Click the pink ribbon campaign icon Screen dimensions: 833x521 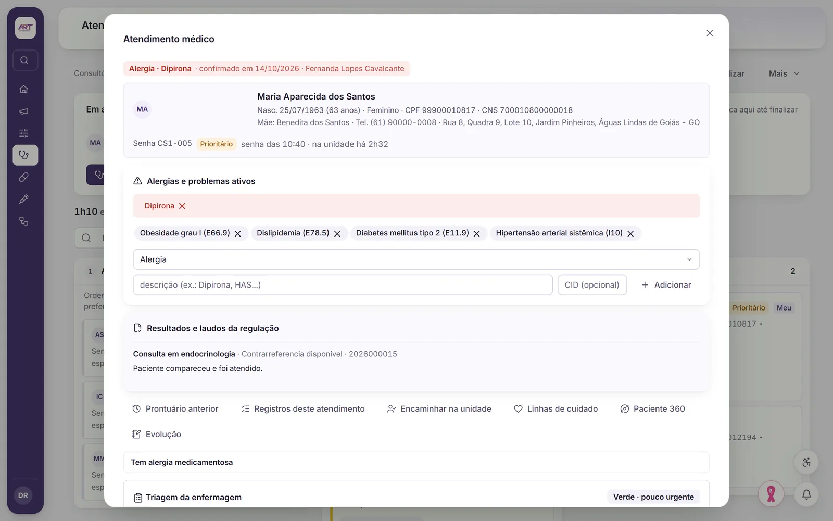tap(771, 494)
